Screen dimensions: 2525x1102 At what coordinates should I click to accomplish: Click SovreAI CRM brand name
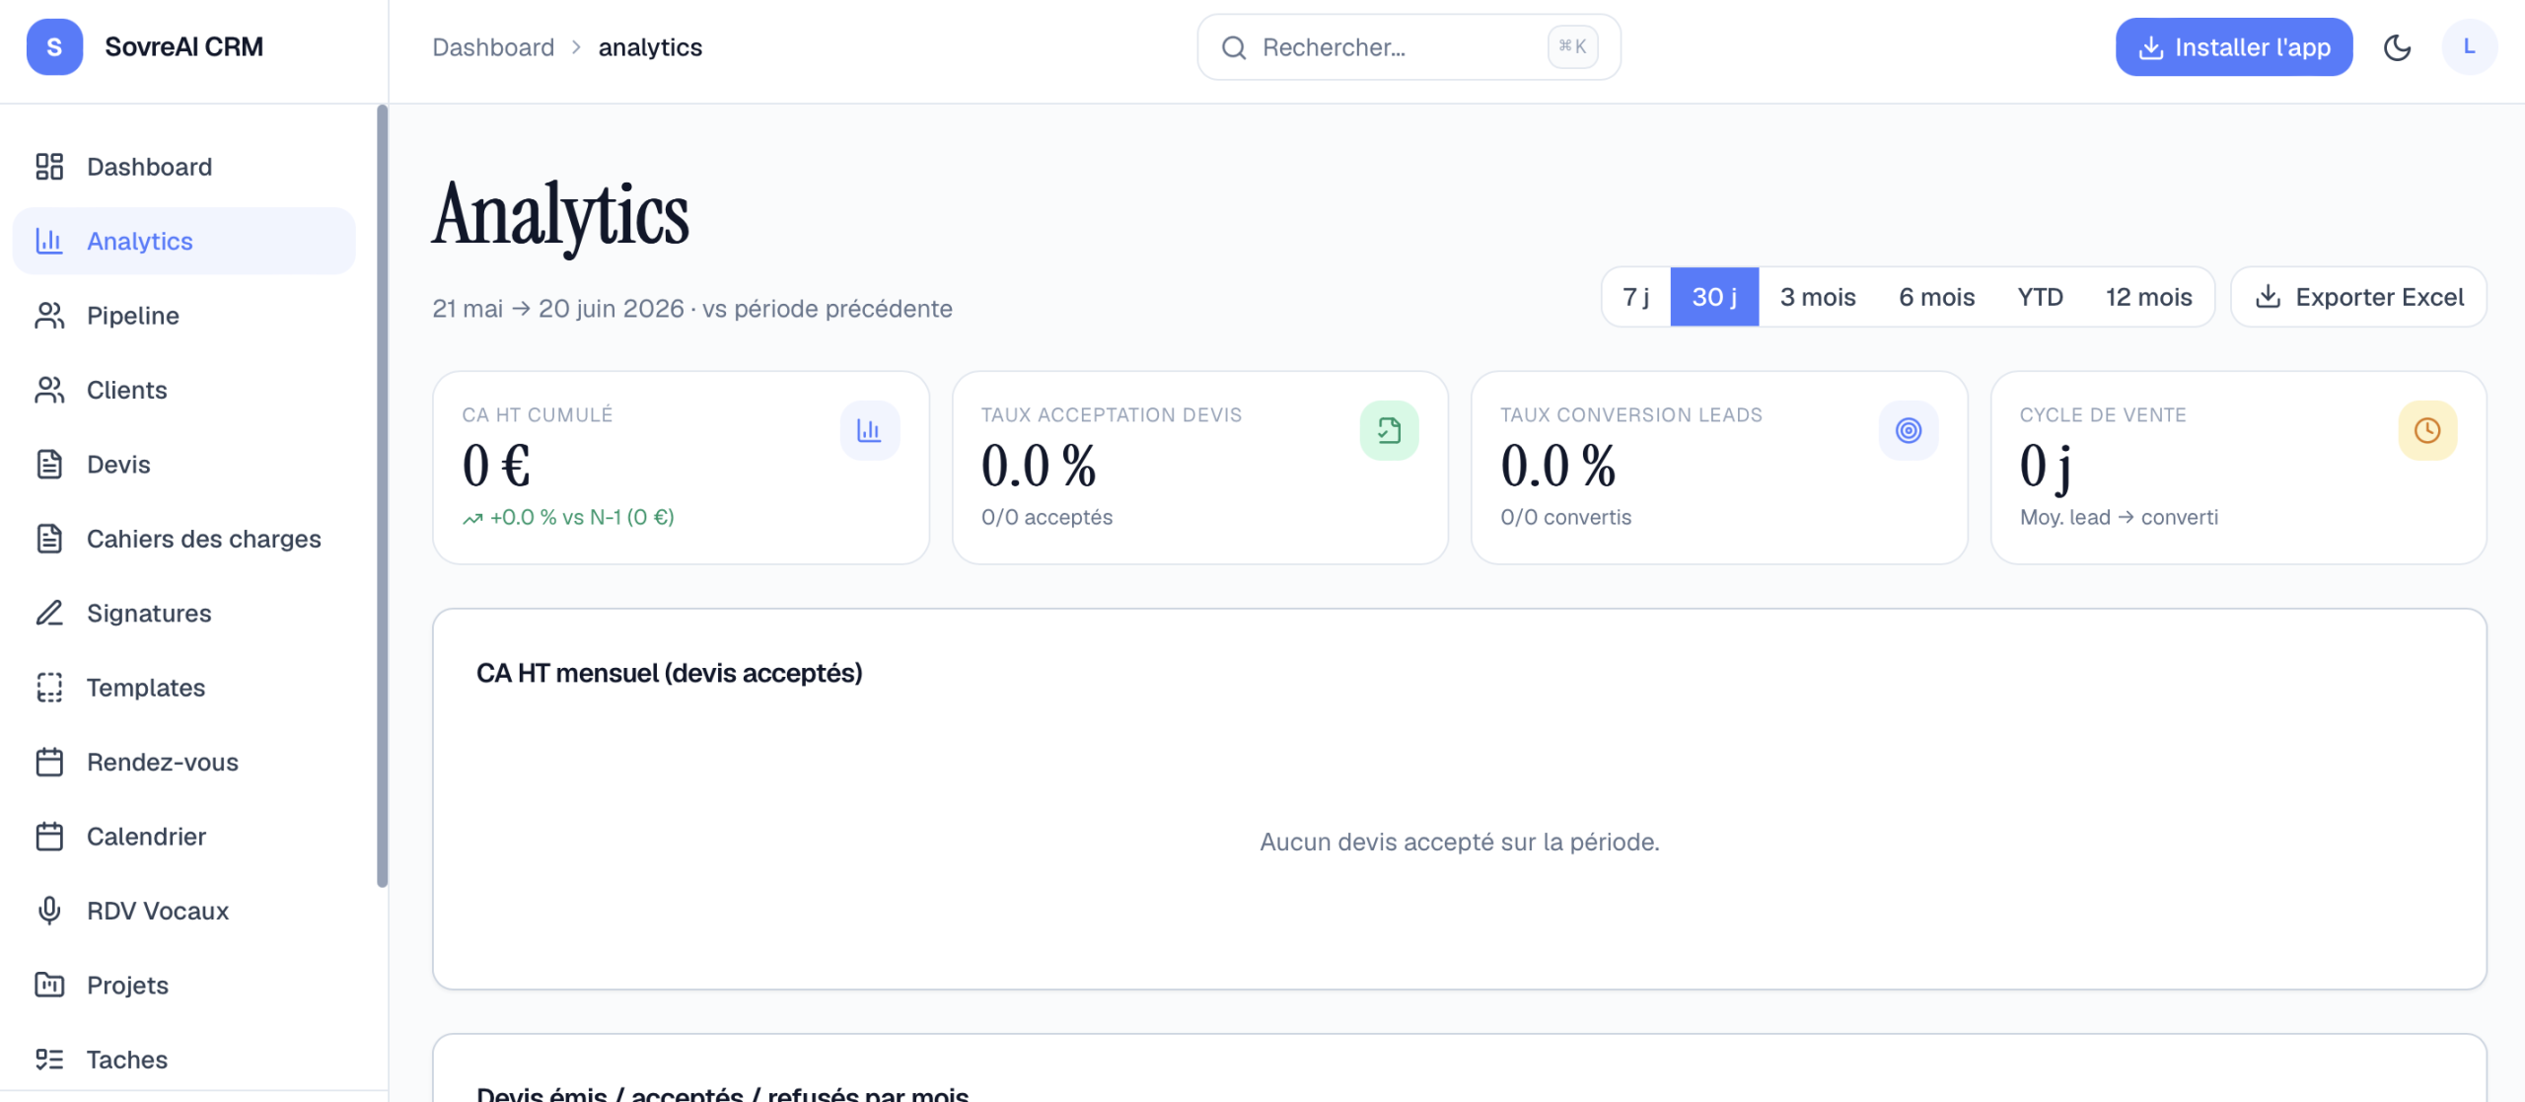pyautogui.click(x=183, y=47)
